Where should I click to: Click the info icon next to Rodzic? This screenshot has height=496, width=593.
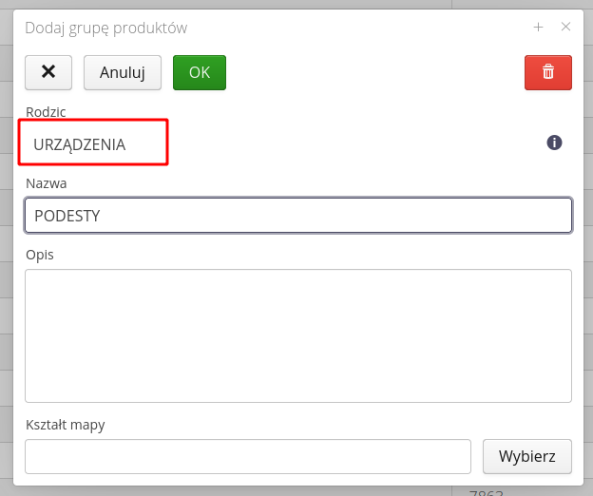[554, 143]
